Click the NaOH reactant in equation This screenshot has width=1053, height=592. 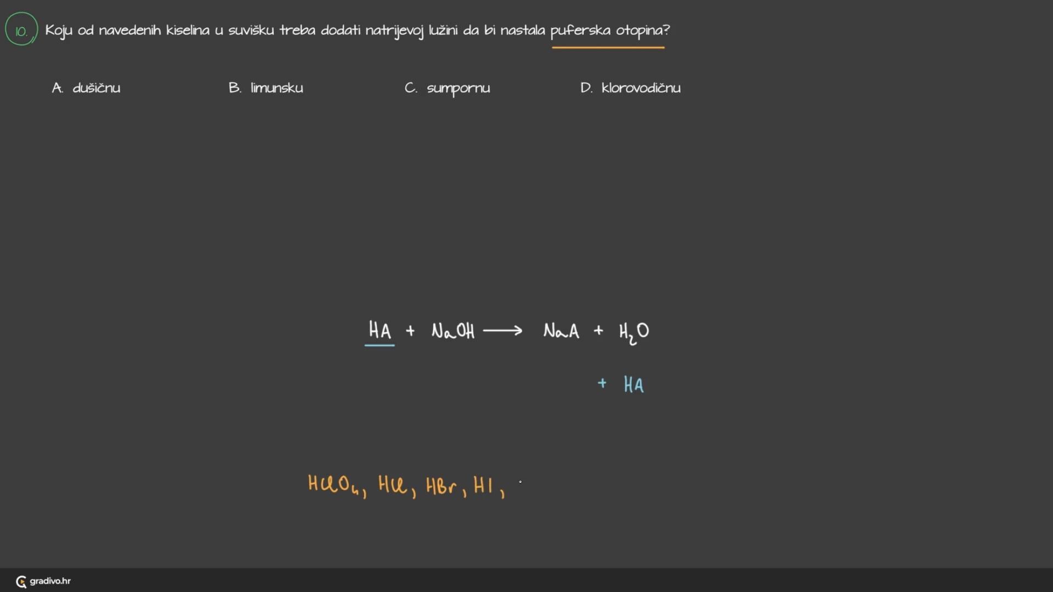[x=453, y=331]
